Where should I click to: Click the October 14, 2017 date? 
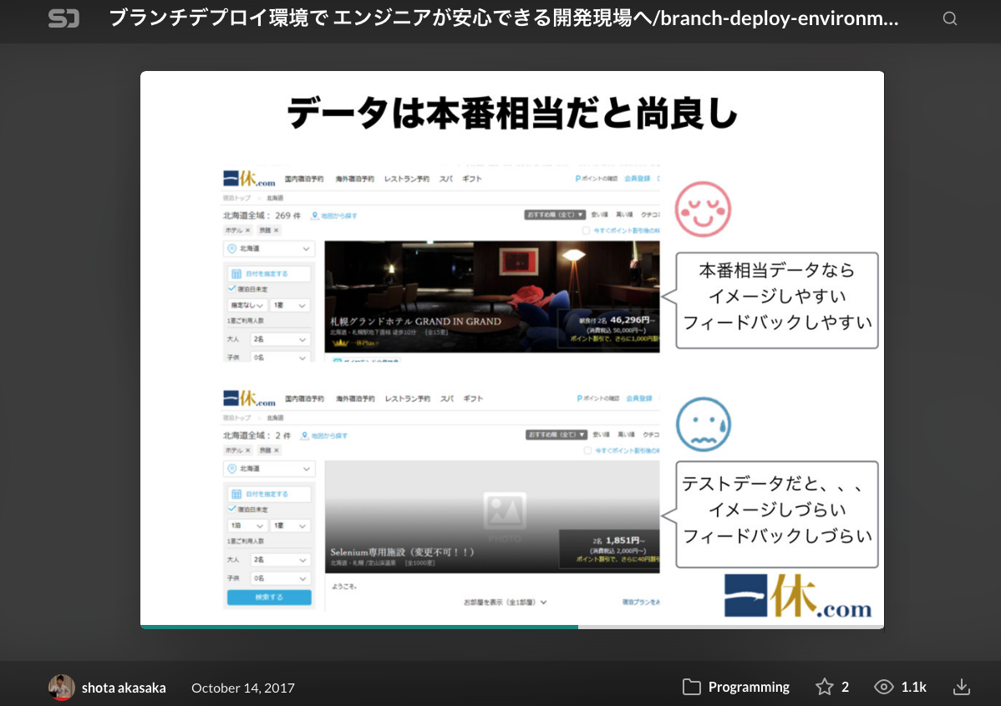point(242,688)
